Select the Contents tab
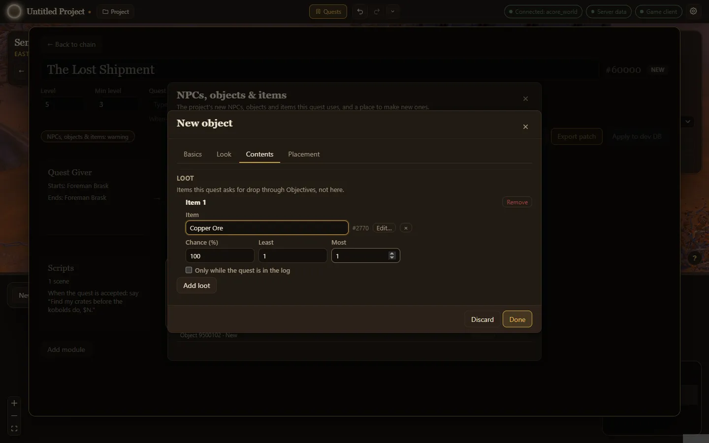Image resolution: width=709 pixels, height=443 pixels. (x=259, y=154)
